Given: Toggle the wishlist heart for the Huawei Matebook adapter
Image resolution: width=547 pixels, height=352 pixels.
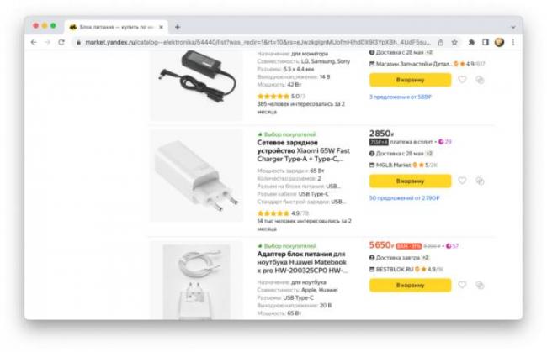Looking at the screenshot, I should pyautogui.click(x=462, y=285).
